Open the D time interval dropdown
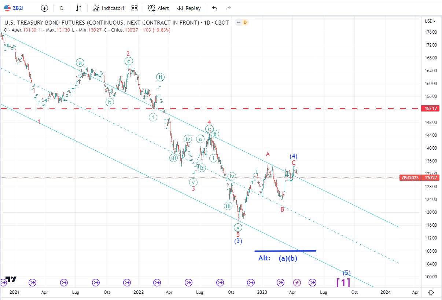Screen dimensions: 442x300 click(62, 8)
